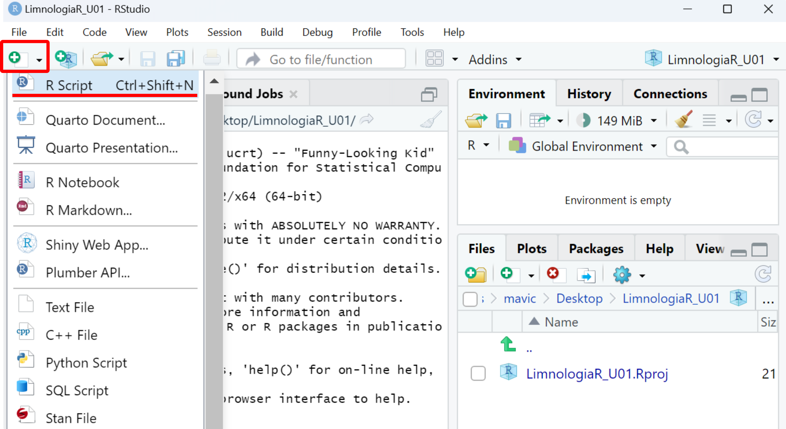This screenshot has width=786, height=429.
Task: Switch to the History tab
Action: click(x=589, y=94)
